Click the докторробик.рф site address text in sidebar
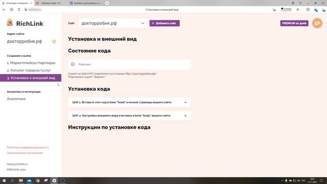327x184 pixels. tap(25, 41)
